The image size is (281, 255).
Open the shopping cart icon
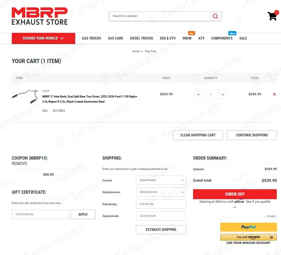(273, 15)
